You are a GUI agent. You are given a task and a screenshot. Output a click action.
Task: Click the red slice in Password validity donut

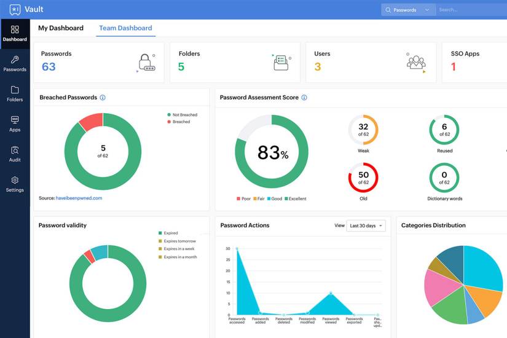(90, 256)
